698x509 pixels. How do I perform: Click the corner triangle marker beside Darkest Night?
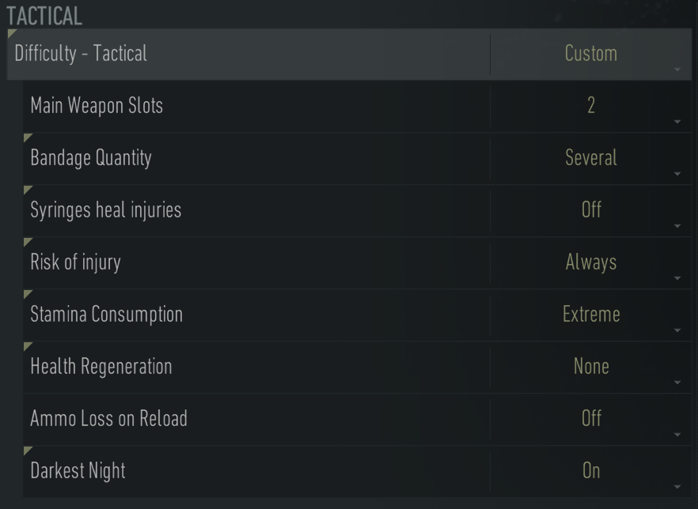tap(28, 451)
